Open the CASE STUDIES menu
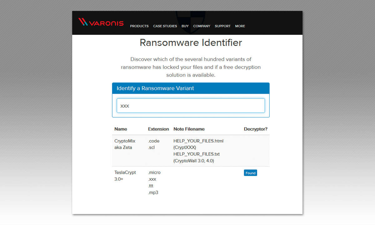Viewport: 375px width, 225px height. point(165,26)
